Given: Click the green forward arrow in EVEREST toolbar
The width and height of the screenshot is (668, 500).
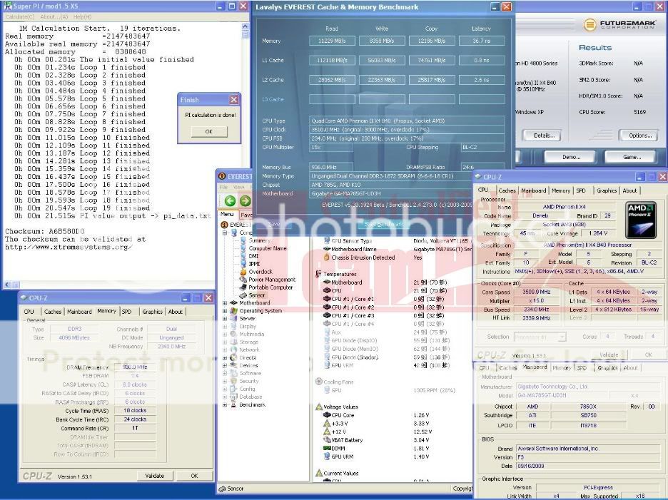Looking at the screenshot, I should (x=245, y=201).
